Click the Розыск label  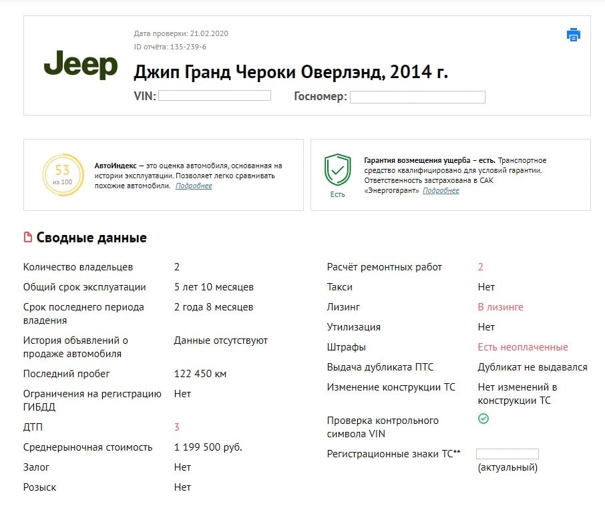40,487
